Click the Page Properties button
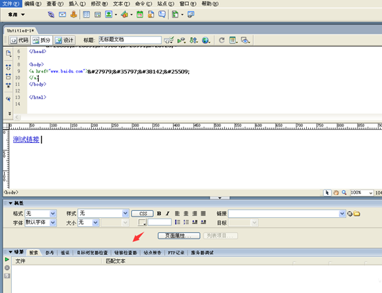 pos(179,236)
